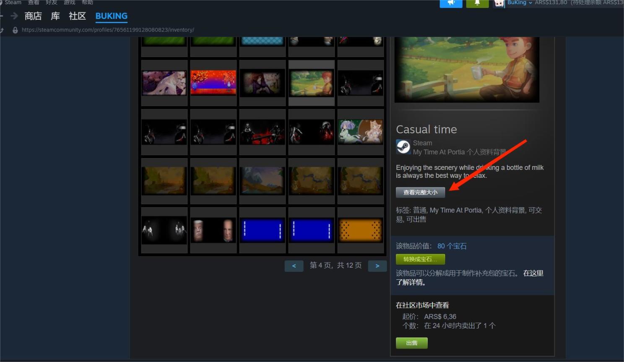Go to previous inventory page
The height and width of the screenshot is (362, 624).
pyautogui.click(x=294, y=266)
